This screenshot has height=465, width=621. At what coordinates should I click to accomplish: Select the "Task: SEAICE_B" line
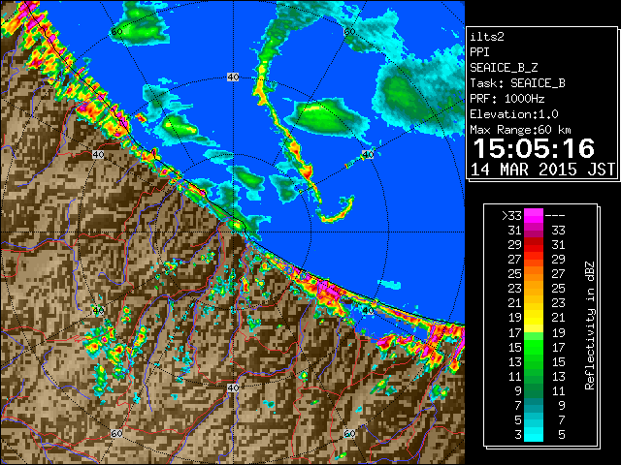click(x=517, y=83)
